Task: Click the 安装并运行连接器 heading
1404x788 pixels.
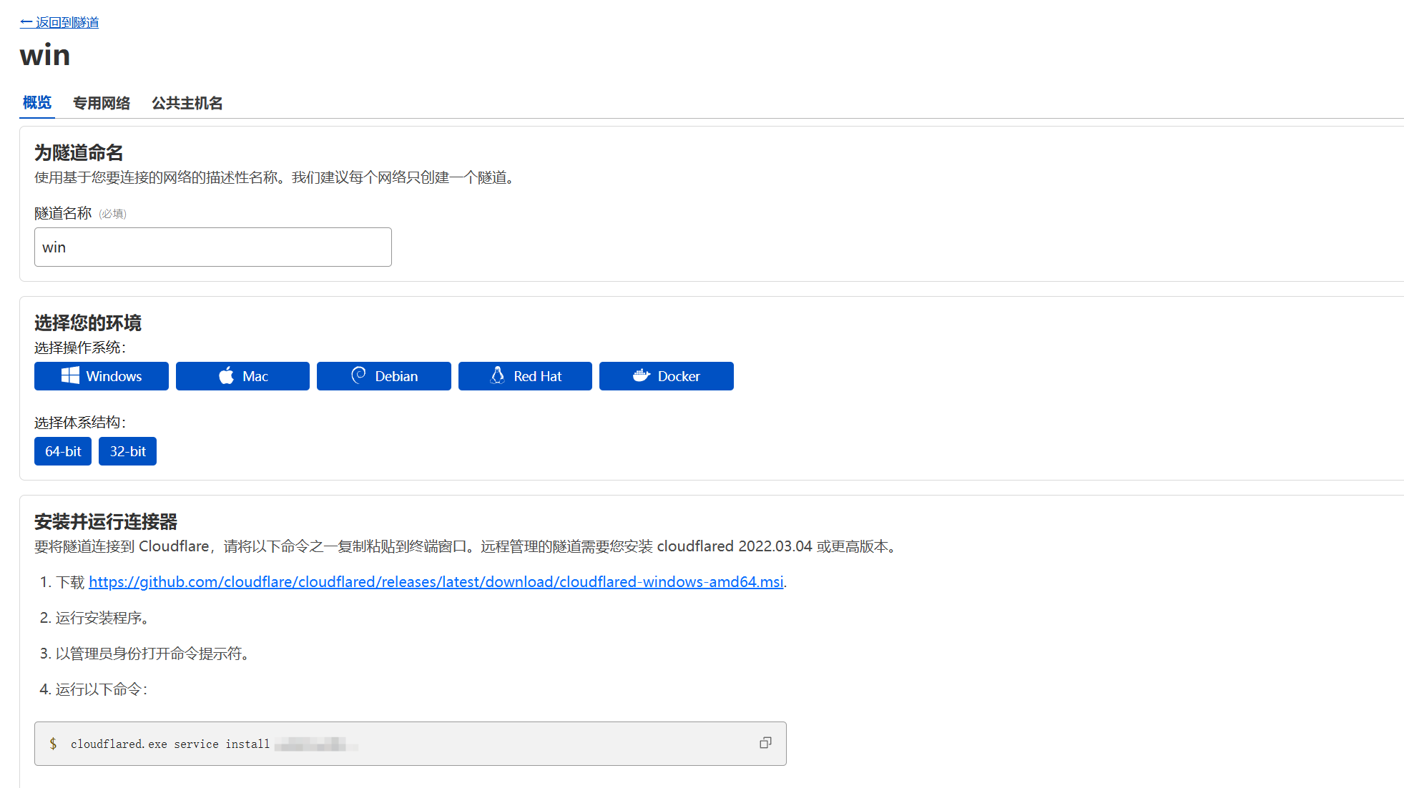Action: 106,521
